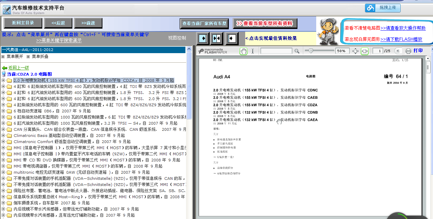The height and width of the screenshot is (219, 433).
Task: Click <-点击实现最佳资料效果 text
Action: [271, 38]
